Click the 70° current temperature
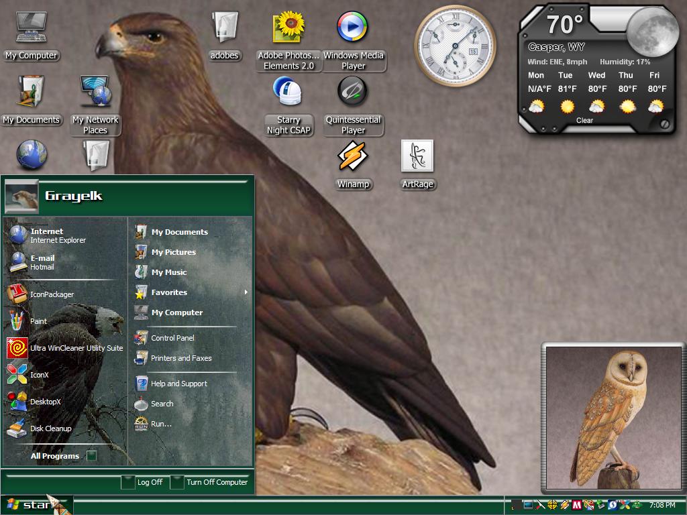The height and width of the screenshot is (515, 687). pos(565,25)
